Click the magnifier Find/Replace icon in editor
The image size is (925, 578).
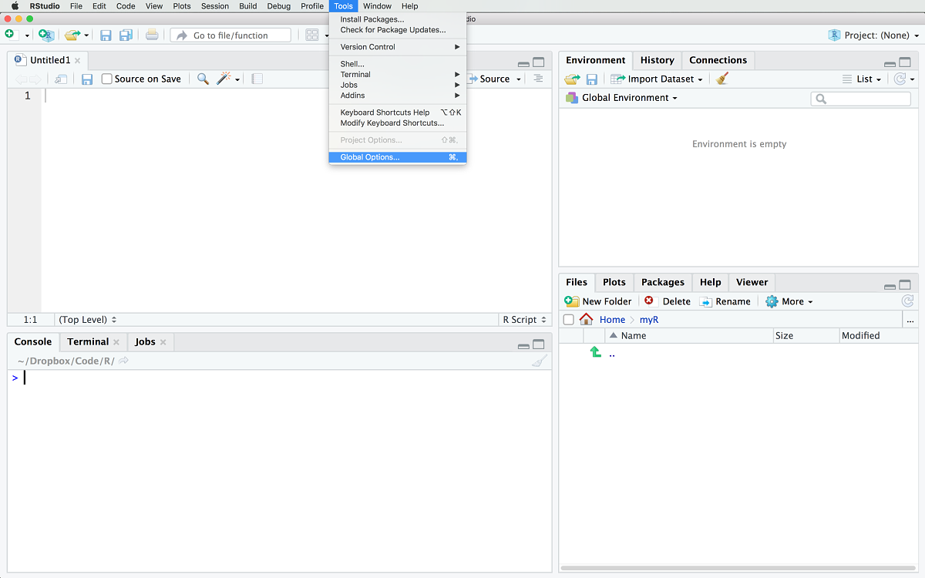point(203,79)
